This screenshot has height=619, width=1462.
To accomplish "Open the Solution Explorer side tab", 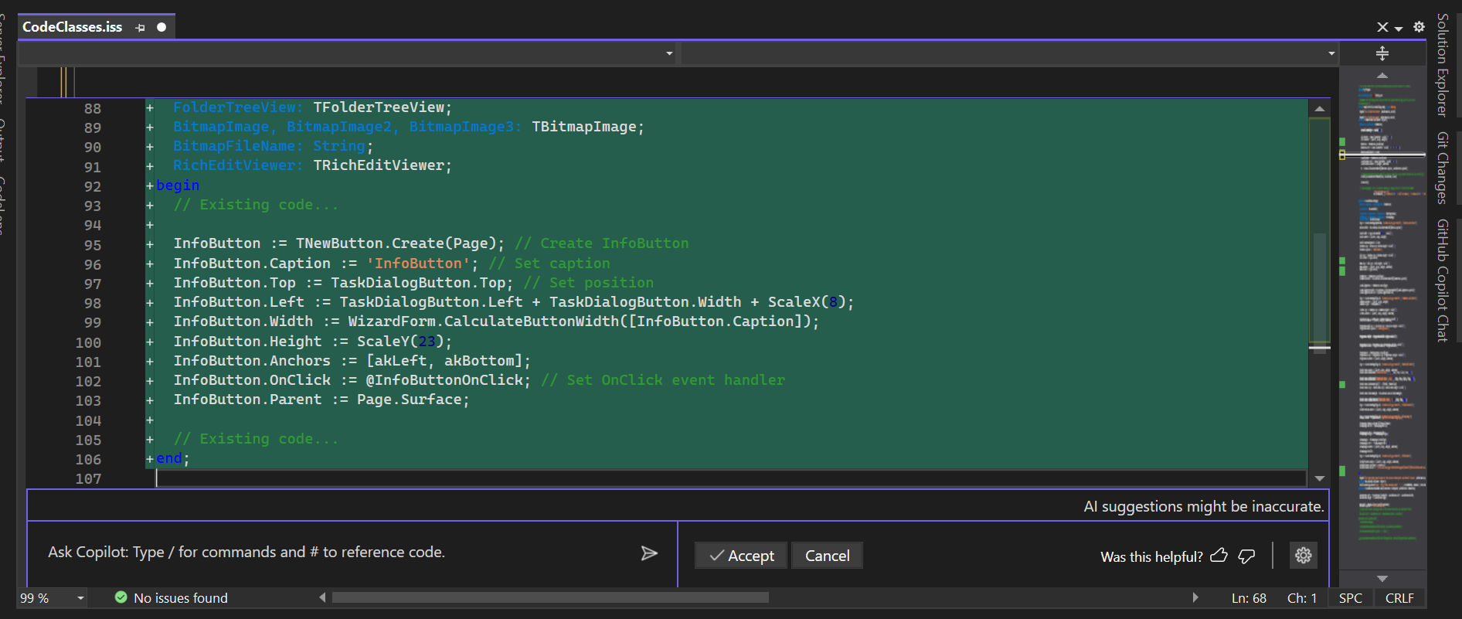I will coord(1443,64).
